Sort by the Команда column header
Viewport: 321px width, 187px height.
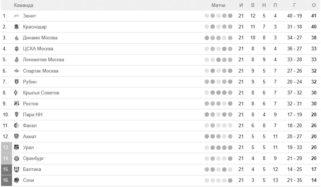[x=23, y=5]
